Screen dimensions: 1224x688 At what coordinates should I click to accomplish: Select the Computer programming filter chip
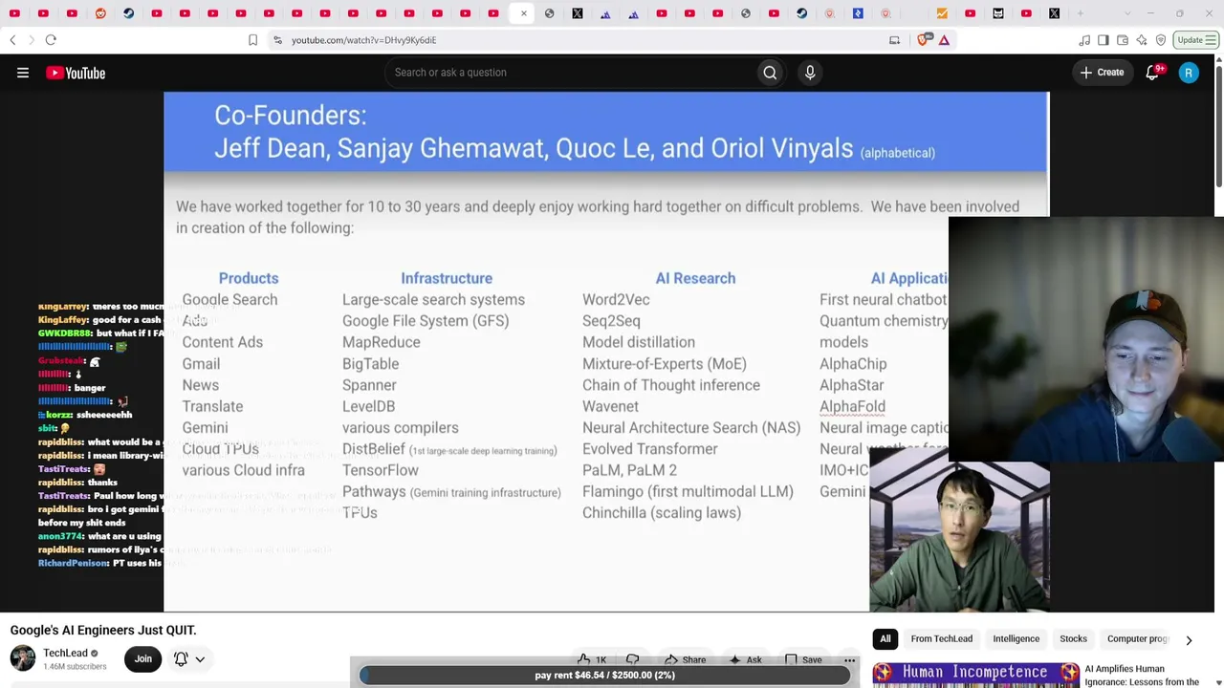(x=1136, y=639)
